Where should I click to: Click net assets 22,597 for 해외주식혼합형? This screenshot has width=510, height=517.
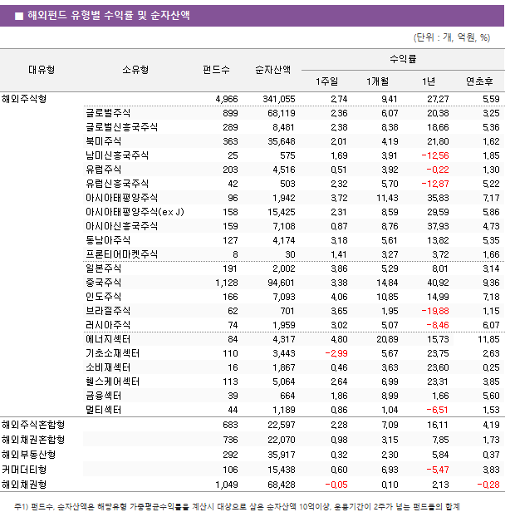(282, 426)
